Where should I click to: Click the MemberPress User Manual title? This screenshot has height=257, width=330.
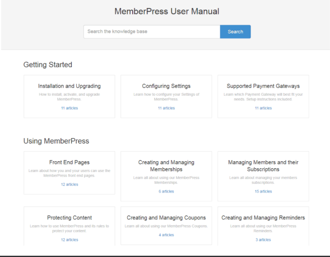pos(167,11)
